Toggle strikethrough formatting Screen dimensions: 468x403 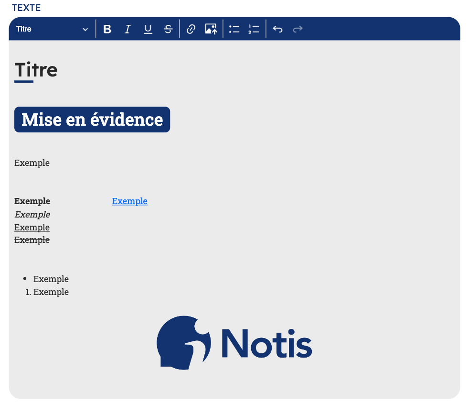(168, 29)
